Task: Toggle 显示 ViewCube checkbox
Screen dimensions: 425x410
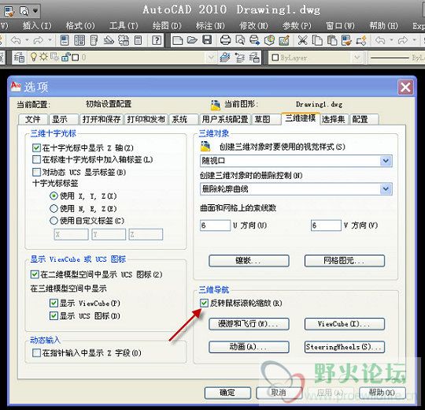Action: [x=54, y=303]
